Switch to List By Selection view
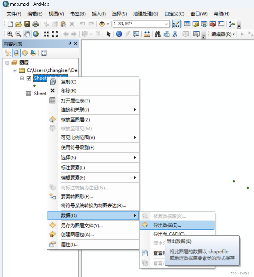Screen dimensions: 254x277 tap(33, 53)
